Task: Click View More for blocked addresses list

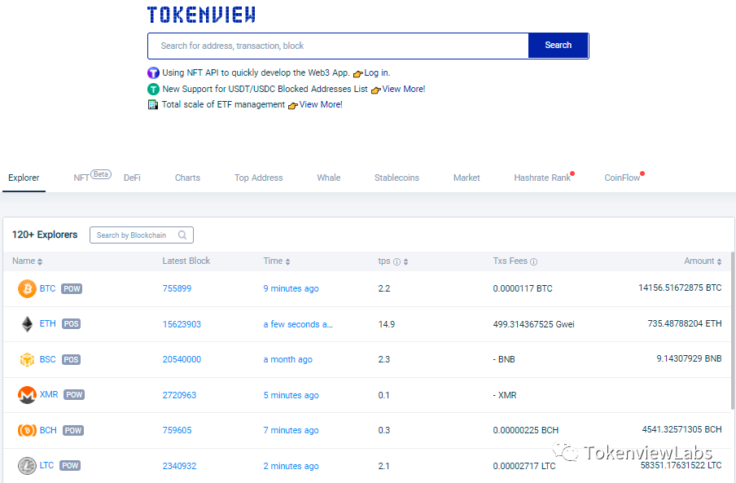Action: [x=404, y=89]
